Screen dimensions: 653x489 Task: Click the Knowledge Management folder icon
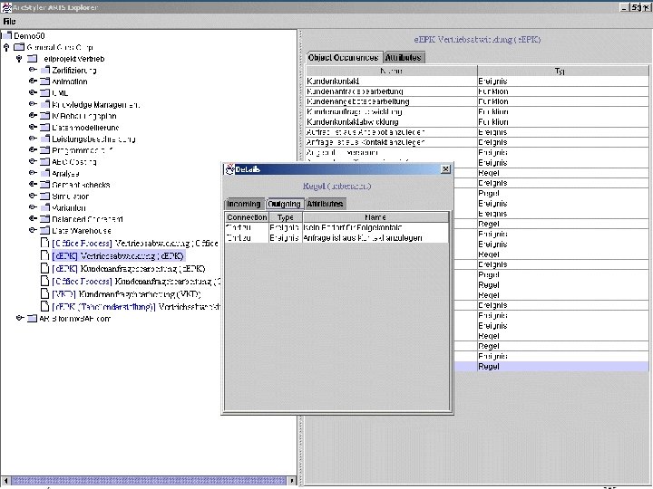pos(45,104)
